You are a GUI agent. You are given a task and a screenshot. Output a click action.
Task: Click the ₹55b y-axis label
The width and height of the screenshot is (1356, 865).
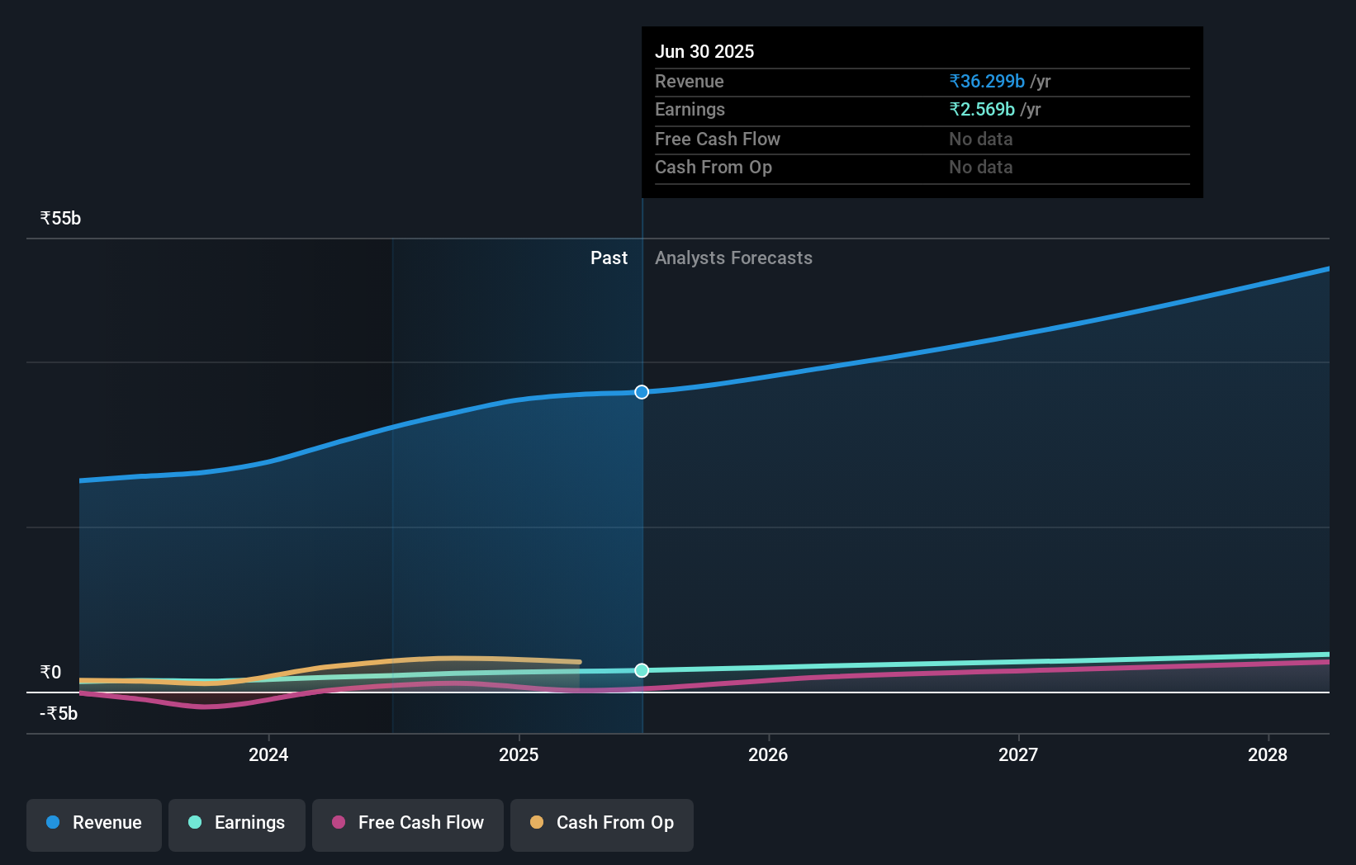(x=60, y=218)
